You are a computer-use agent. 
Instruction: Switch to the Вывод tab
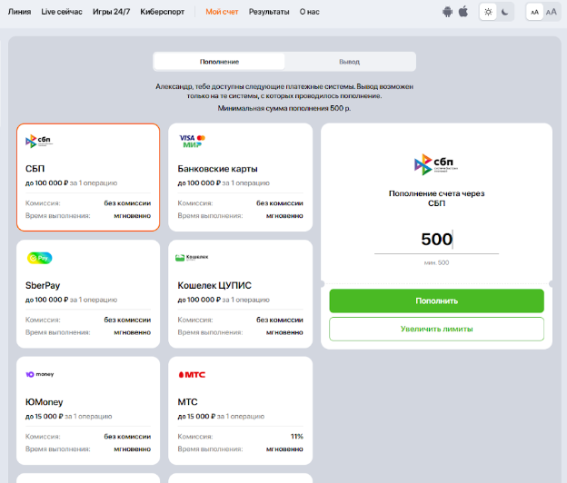tap(349, 62)
